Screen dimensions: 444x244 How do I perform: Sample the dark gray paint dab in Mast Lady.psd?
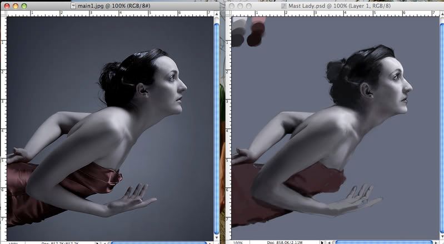pos(237,40)
